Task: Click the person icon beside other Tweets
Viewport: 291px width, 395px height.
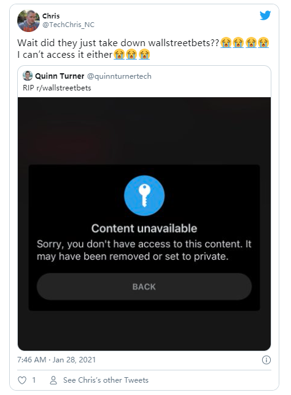Action: 53,380
